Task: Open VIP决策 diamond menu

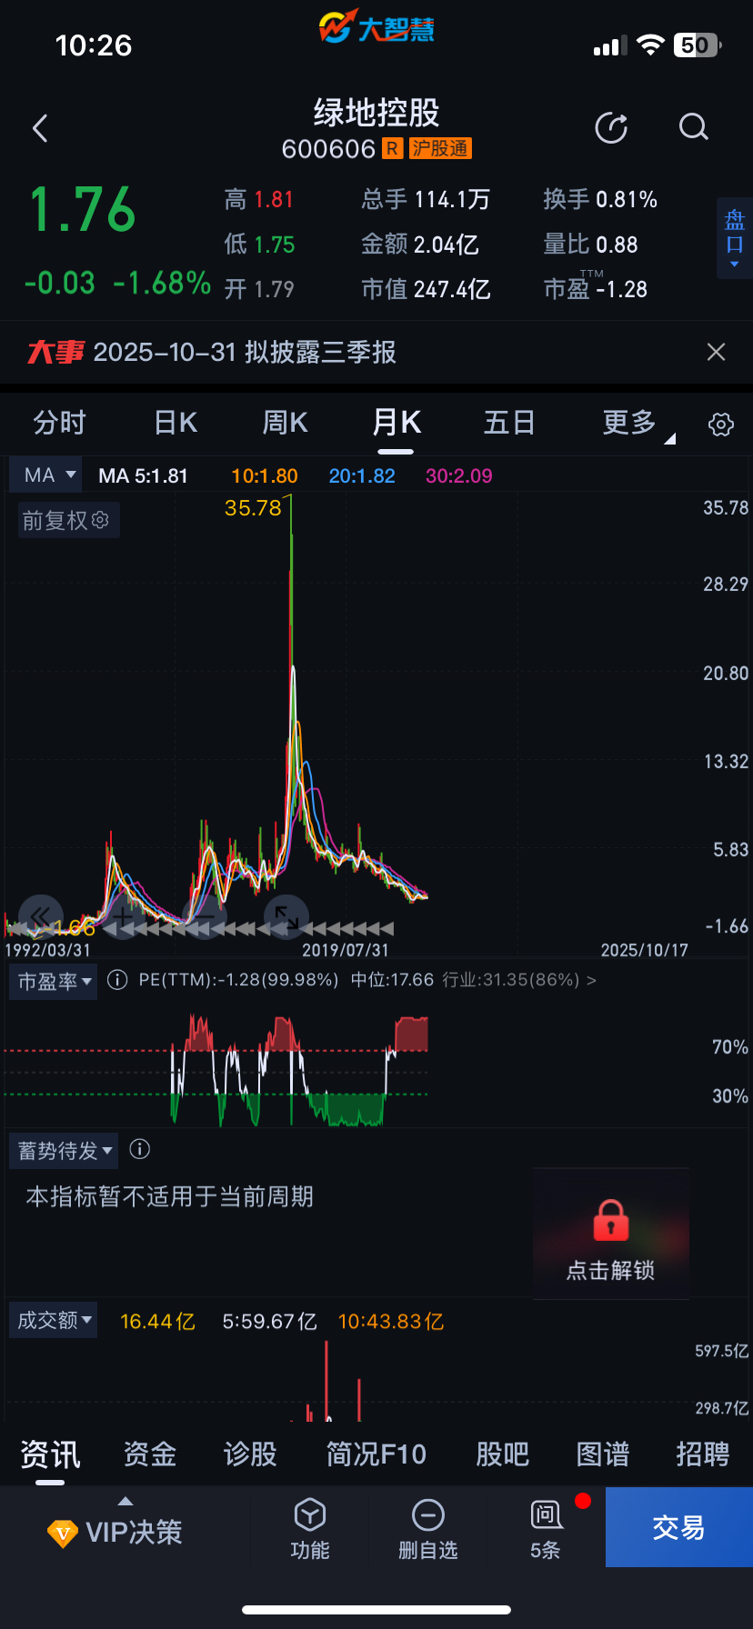Action: [x=115, y=1533]
